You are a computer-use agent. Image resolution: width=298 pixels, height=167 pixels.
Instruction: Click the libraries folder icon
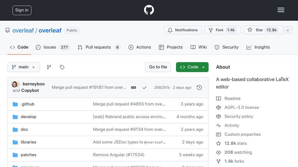pyautogui.click(x=15, y=142)
